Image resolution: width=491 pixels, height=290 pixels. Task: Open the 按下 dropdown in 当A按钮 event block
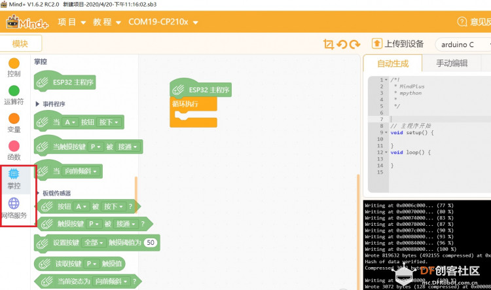109,122
